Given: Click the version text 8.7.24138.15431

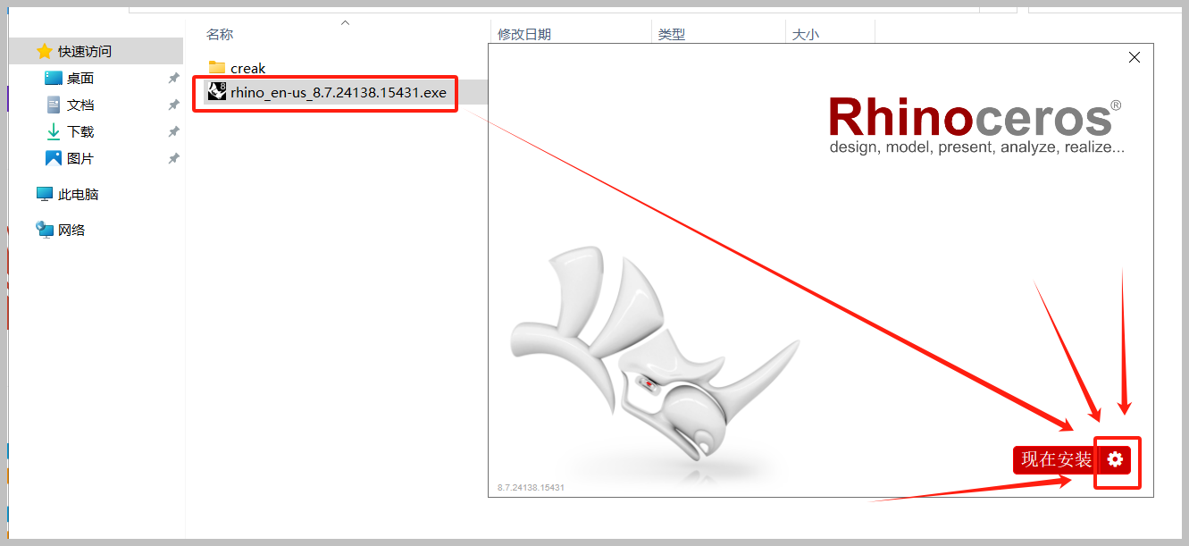Looking at the screenshot, I should click(531, 488).
